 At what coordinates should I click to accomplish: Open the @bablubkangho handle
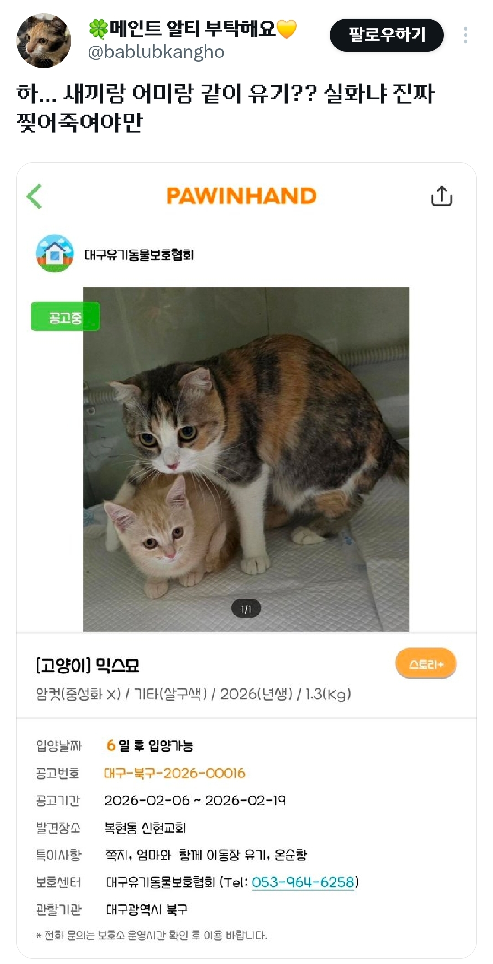pos(156,52)
